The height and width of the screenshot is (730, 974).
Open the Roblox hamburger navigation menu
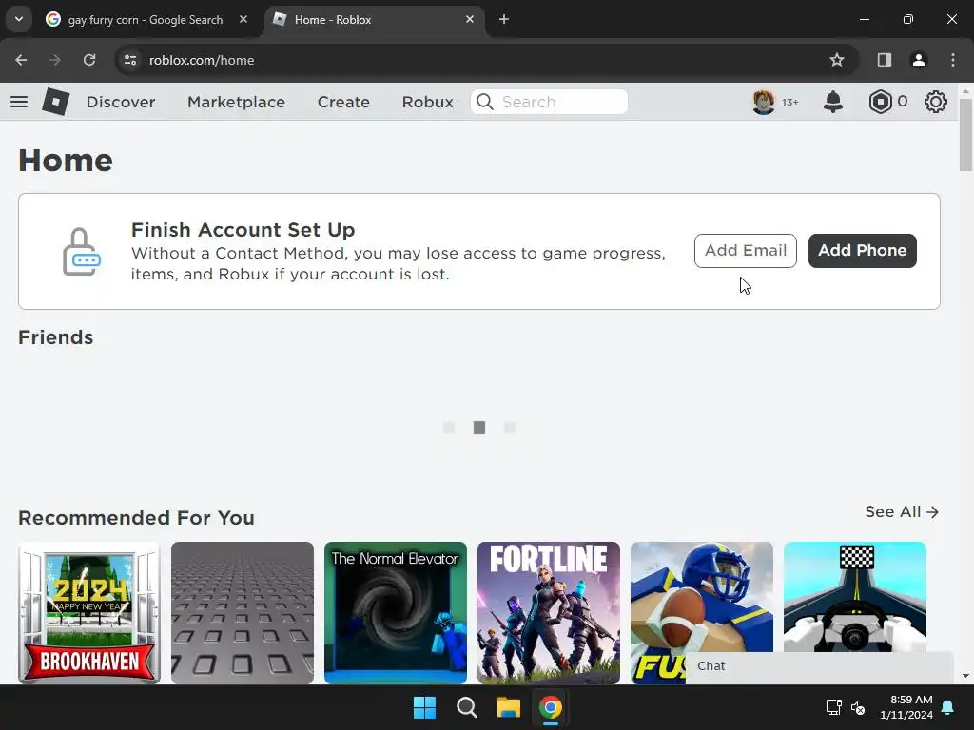(19, 102)
